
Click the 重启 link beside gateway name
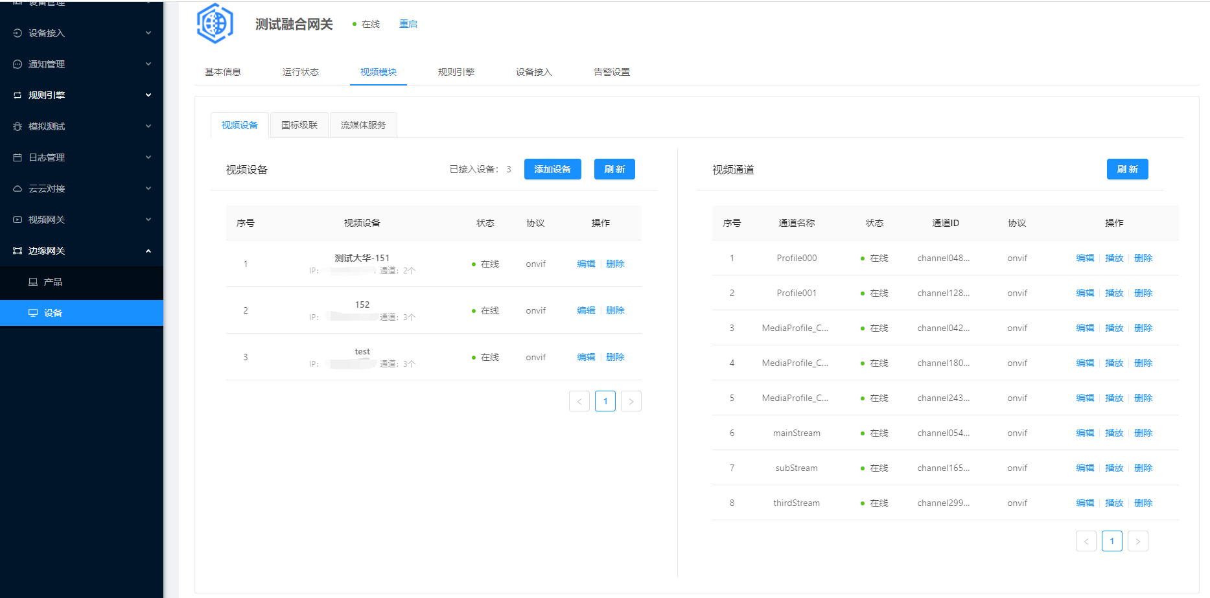[408, 24]
